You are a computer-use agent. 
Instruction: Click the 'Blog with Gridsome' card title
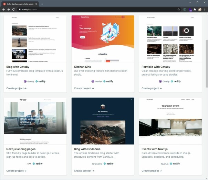(x=87, y=149)
